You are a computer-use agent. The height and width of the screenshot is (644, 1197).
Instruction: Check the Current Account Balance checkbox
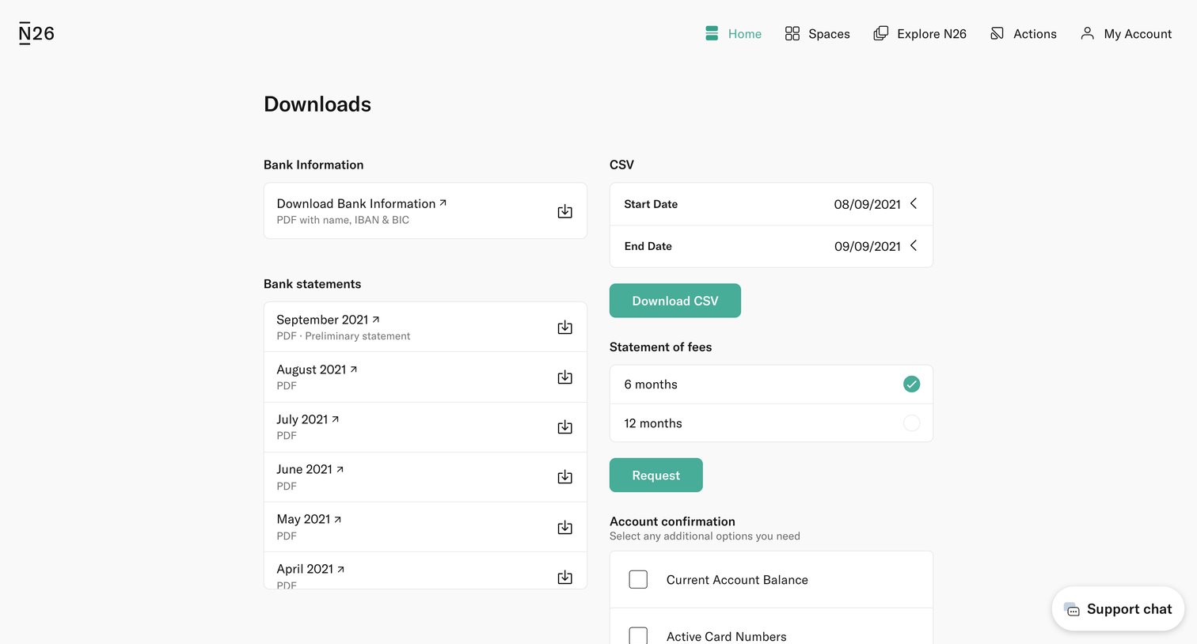click(638, 579)
